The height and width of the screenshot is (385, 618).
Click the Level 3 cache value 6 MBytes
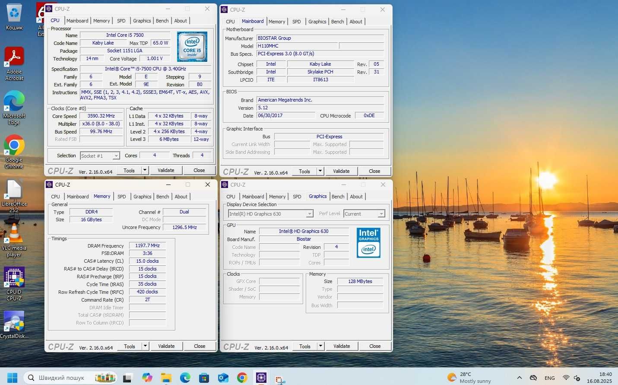(x=169, y=139)
